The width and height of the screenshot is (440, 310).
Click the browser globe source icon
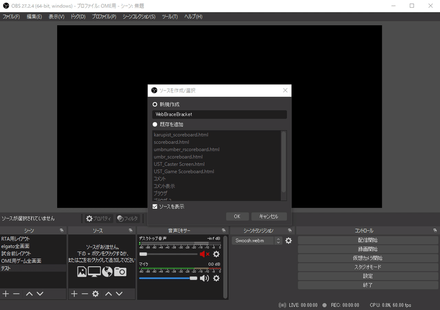point(107,271)
